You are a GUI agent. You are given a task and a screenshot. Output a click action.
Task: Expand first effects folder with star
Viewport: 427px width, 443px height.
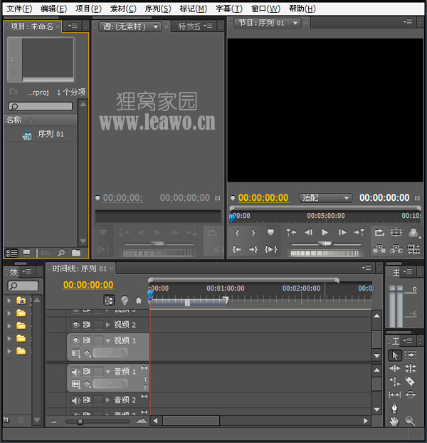[x=9, y=301]
